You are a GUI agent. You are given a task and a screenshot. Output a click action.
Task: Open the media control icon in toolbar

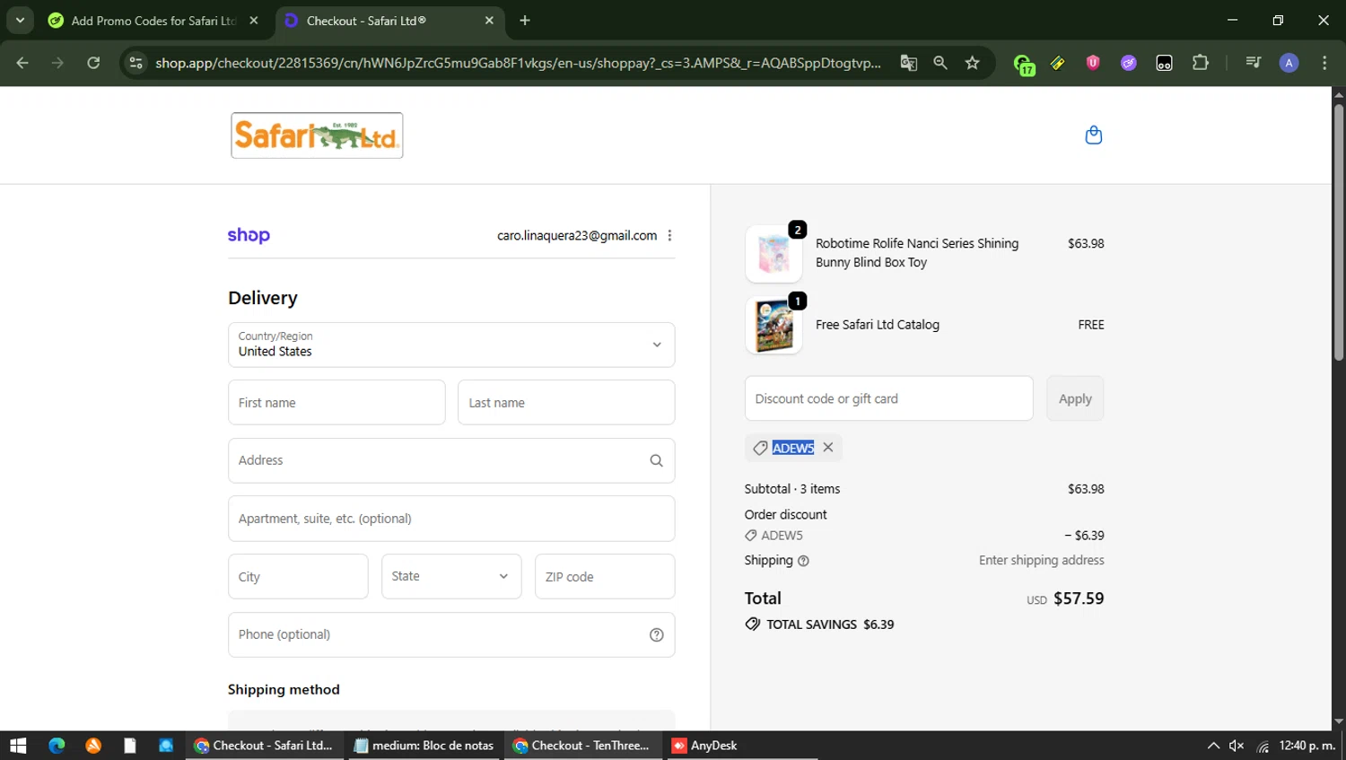1253,63
